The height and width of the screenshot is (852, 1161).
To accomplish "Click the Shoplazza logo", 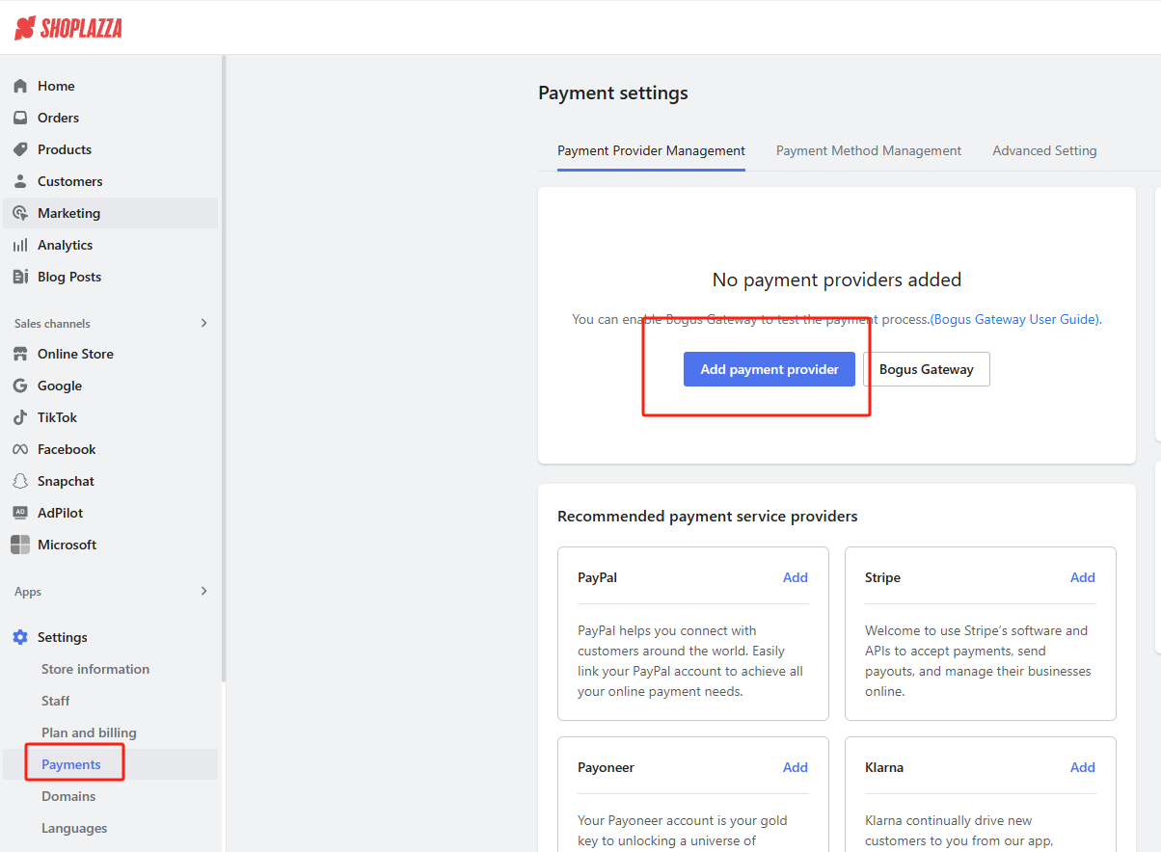I will 67,28.
